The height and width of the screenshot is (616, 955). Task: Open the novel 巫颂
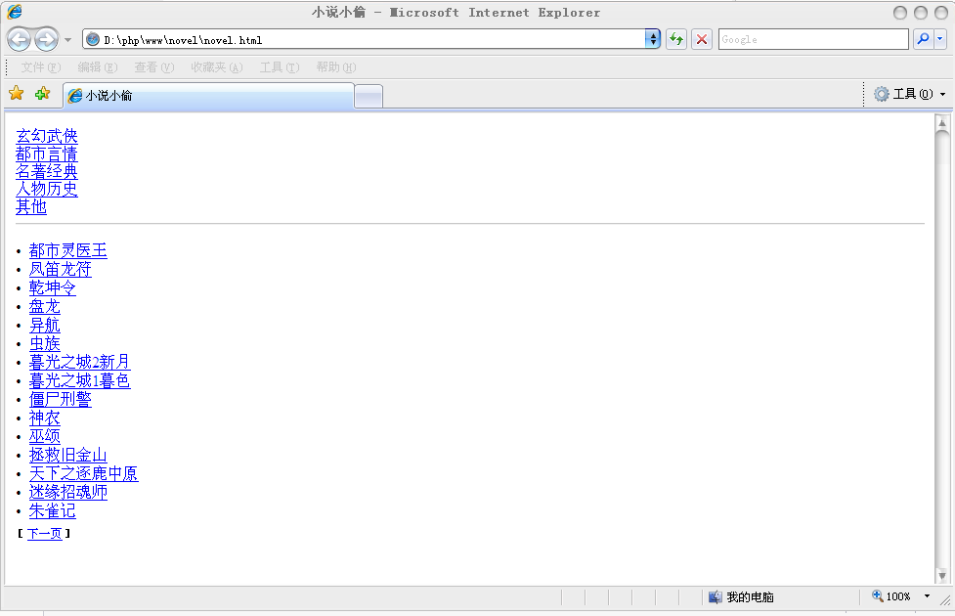44,436
